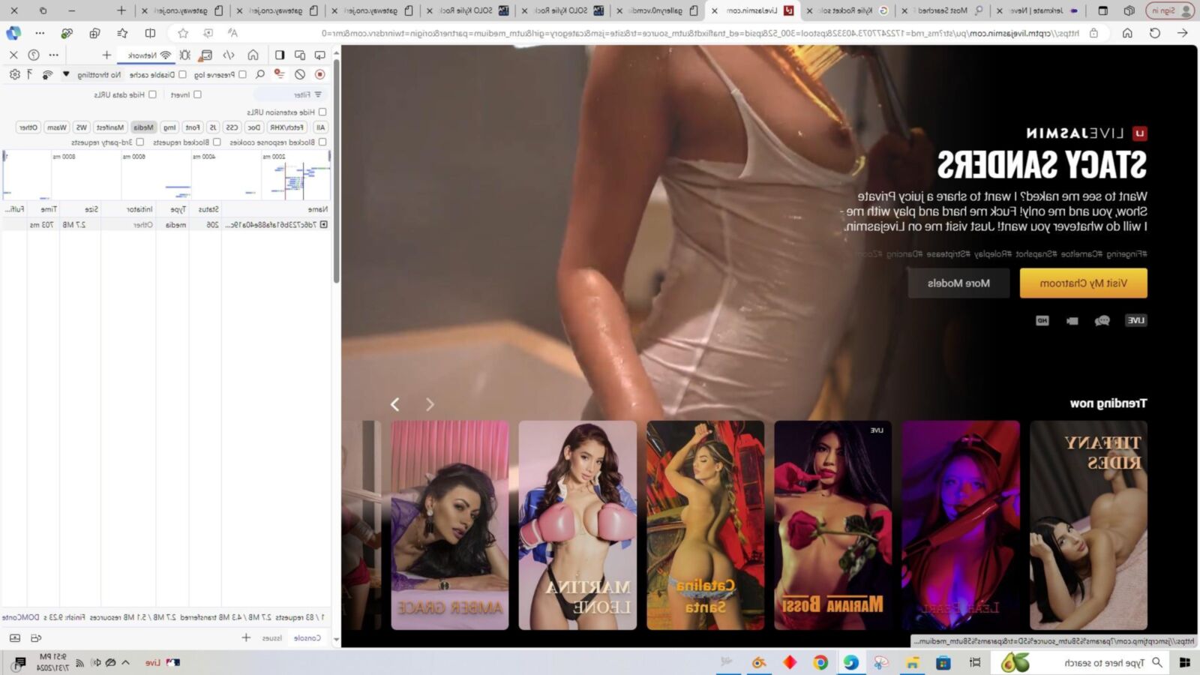The height and width of the screenshot is (675, 1200).
Task: Switch to the Issues drawer tab
Action: [272, 637]
